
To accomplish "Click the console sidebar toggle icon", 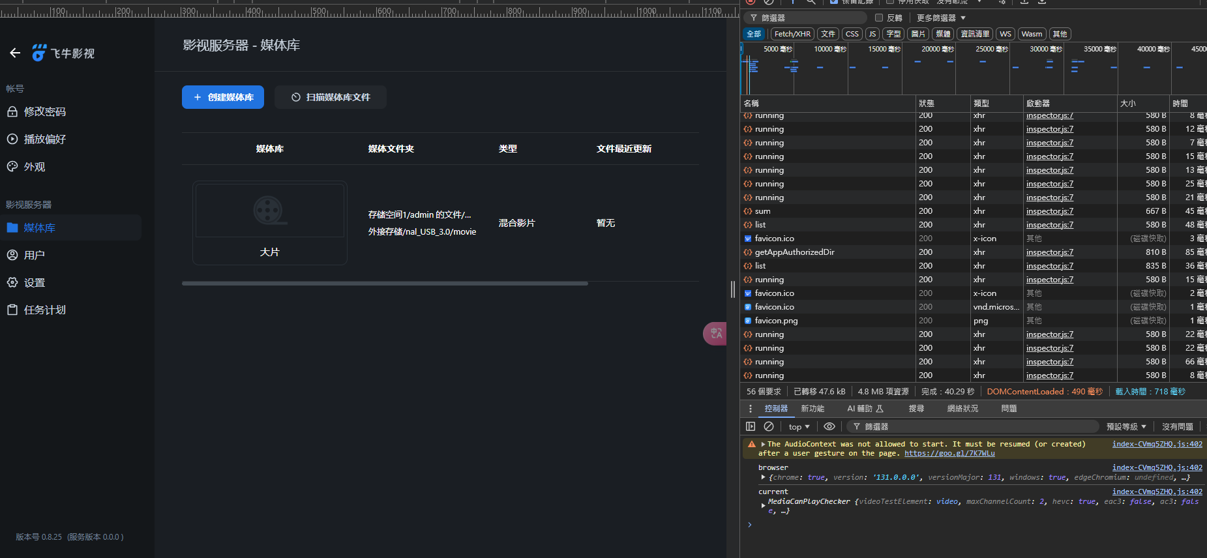I will click(751, 426).
